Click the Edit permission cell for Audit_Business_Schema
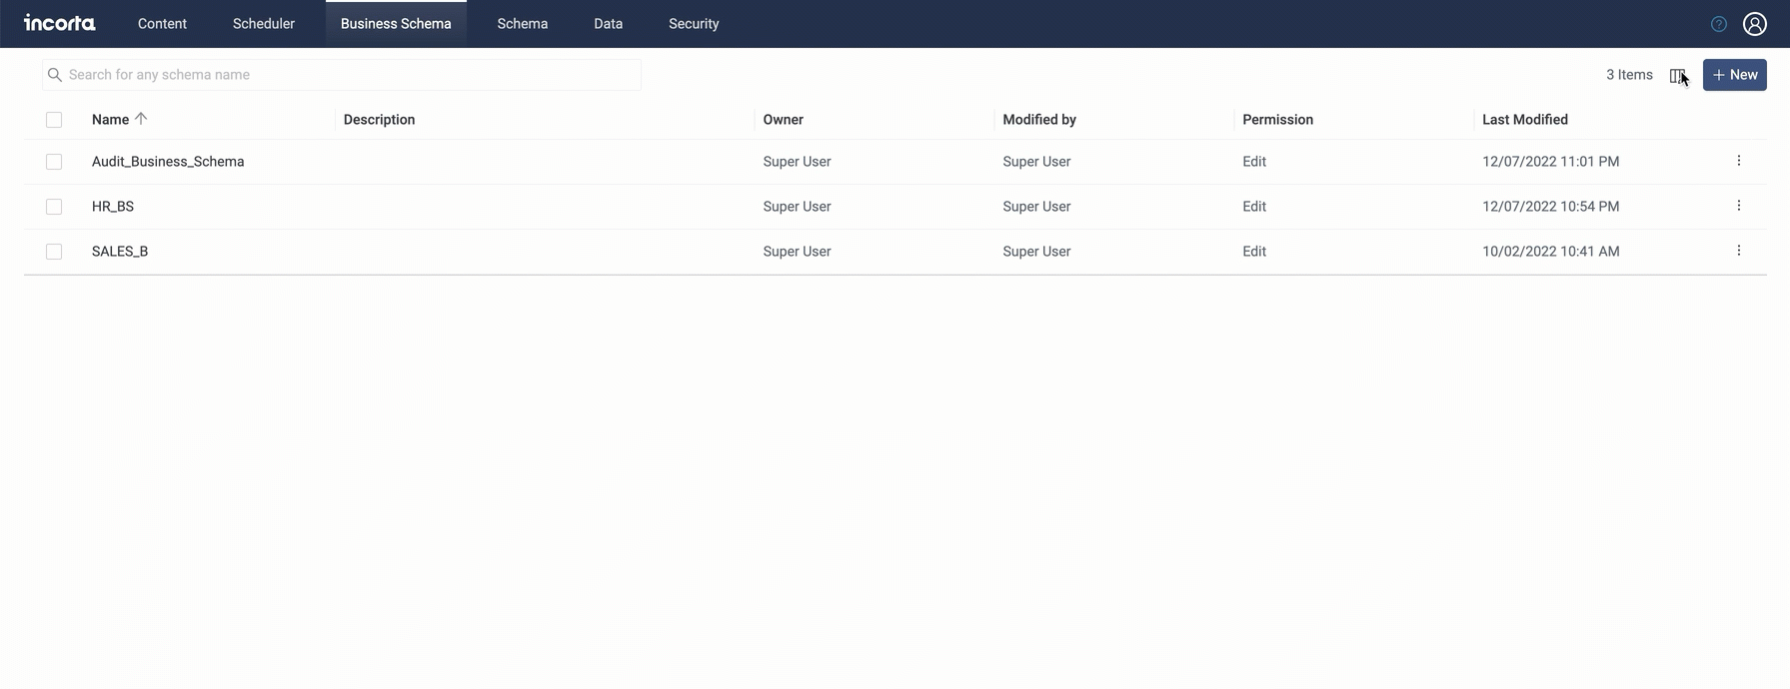Viewport: 1790px width, 689px height. click(x=1254, y=162)
